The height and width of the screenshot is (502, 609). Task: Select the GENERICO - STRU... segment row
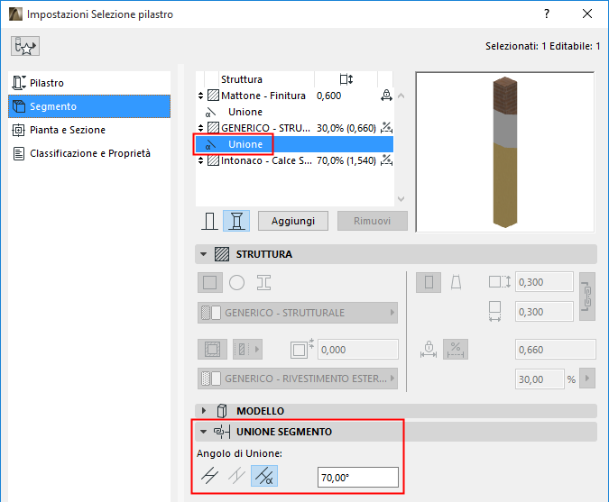tap(294, 128)
